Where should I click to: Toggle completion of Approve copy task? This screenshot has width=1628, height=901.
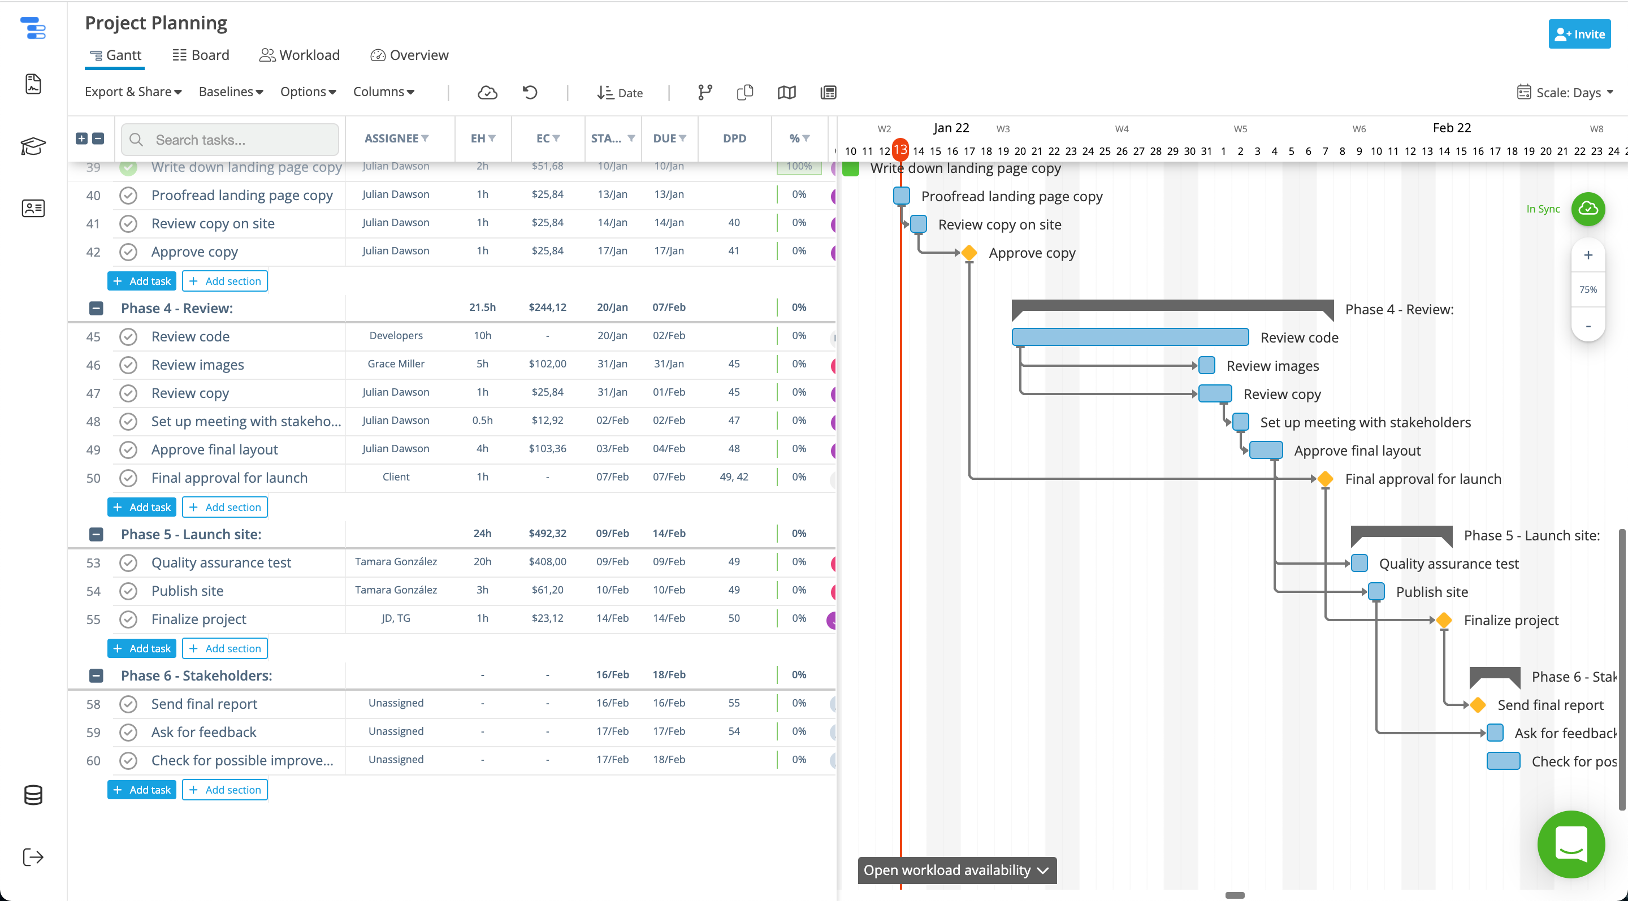coord(128,252)
